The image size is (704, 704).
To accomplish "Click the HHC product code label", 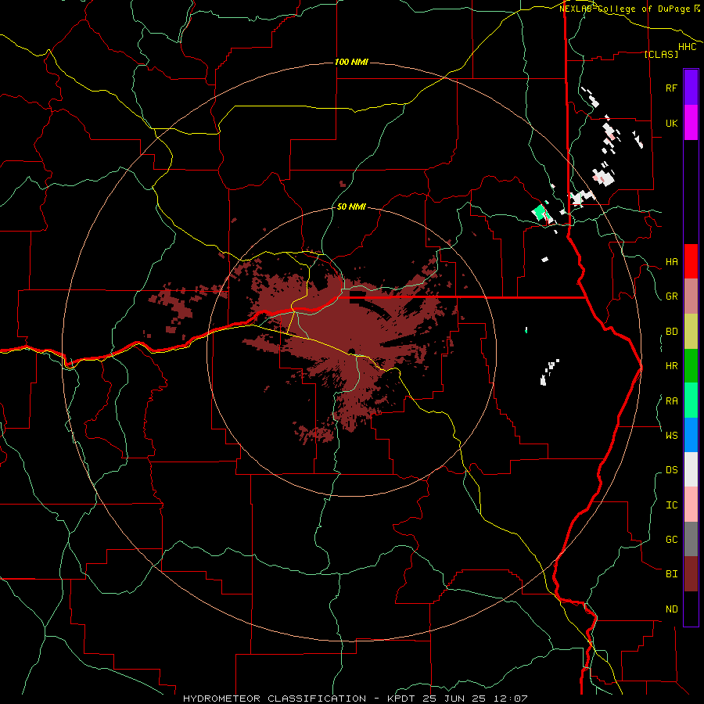I will [x=687, y=47].
